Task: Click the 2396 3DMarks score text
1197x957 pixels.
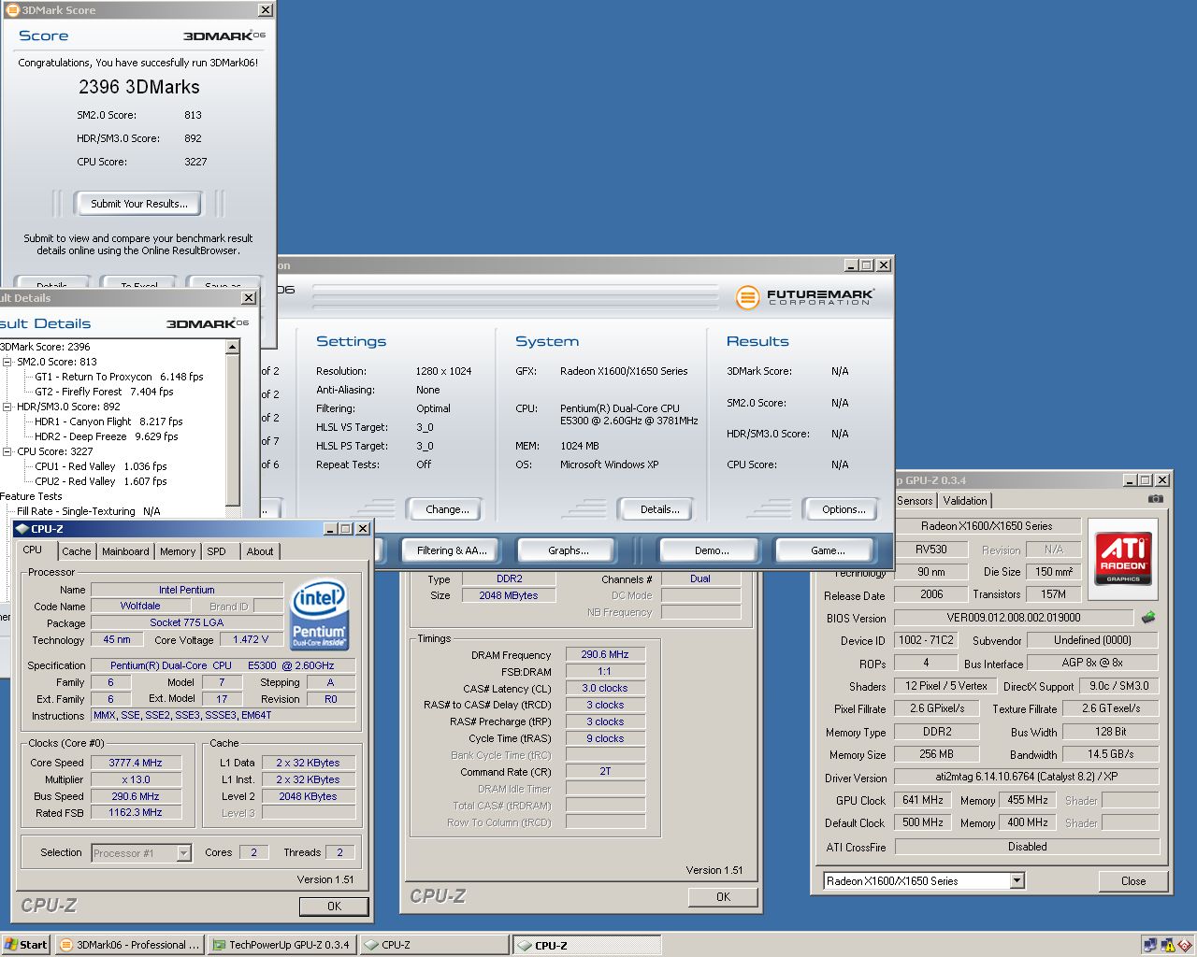Action: [139, 87]
